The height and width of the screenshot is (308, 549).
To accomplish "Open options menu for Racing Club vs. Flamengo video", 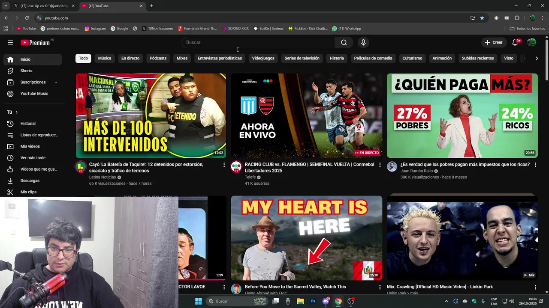I will point(380,165).
